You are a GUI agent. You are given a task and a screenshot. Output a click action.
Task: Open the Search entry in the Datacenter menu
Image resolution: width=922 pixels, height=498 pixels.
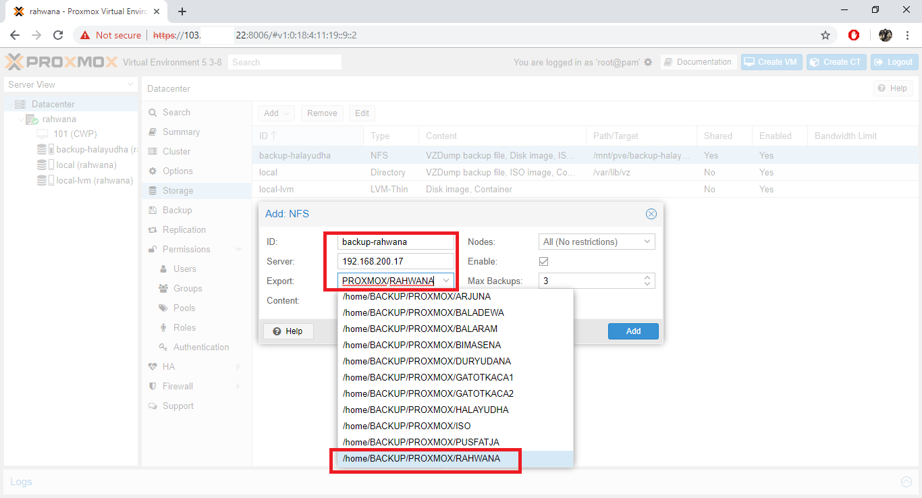point(175,112)
